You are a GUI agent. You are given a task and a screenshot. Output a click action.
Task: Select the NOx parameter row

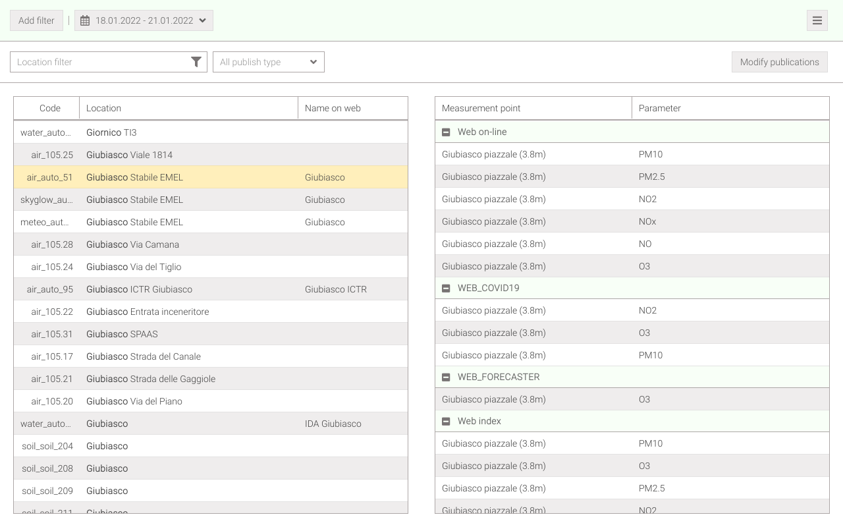click(632, 221)
